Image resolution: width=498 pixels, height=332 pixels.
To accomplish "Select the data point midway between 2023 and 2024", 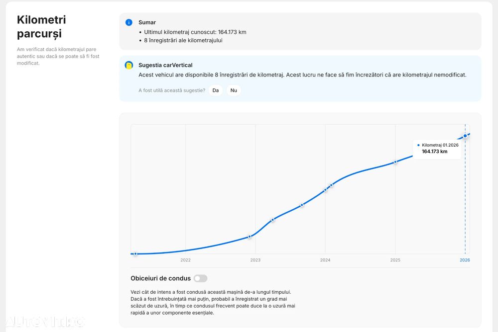I will 302,205.
